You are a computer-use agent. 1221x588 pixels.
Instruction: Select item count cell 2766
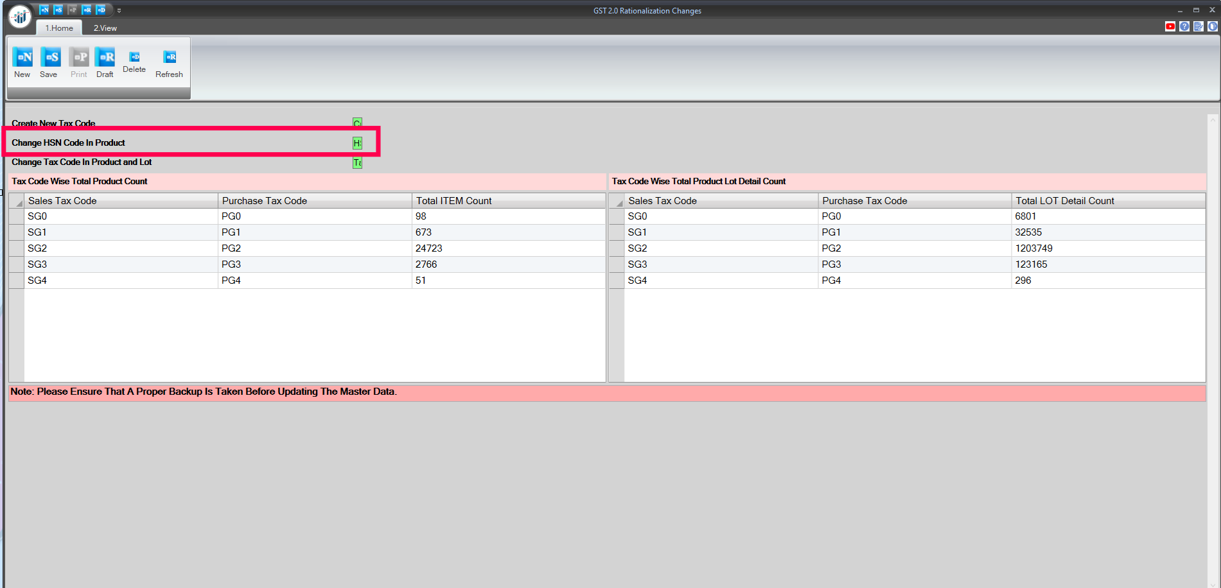point(509,264)
